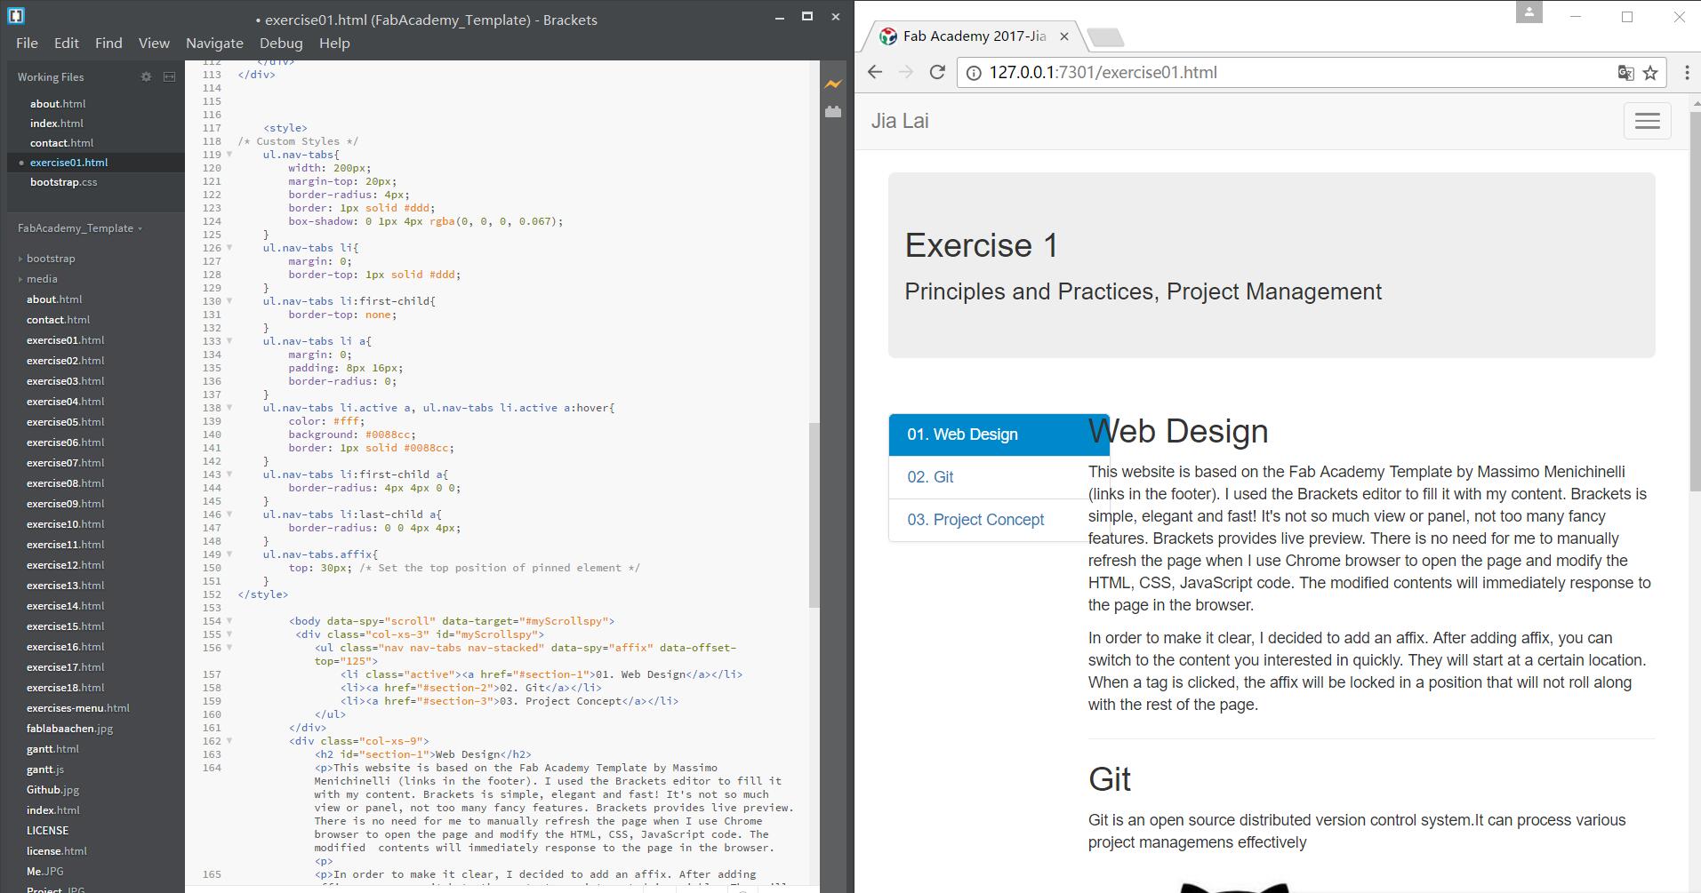Open the Navigate menu
This screenshot has width=1701, height=893.
pos(214,43)
